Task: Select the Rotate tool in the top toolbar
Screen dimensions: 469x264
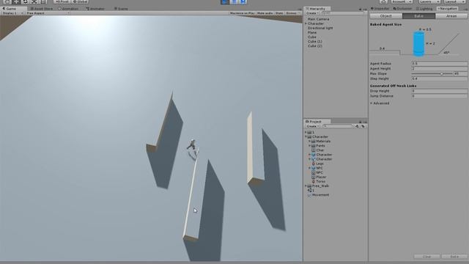Action: click(x=25, y=1)
